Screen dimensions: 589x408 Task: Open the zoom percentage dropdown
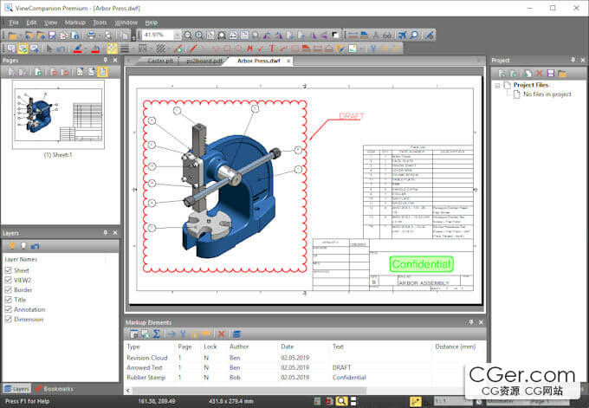(x=177, y=36)
